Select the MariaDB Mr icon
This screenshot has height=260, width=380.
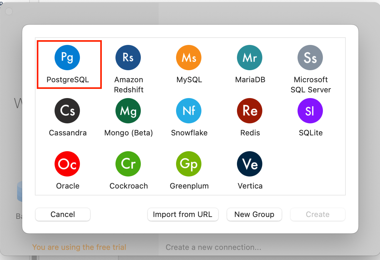(x=250, y=58)
